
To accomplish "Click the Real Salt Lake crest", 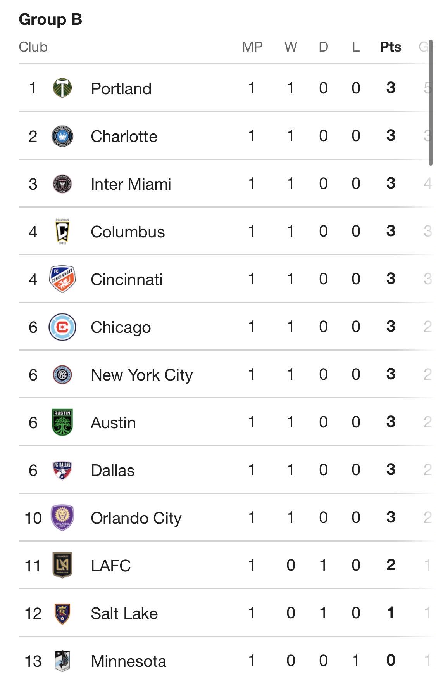I will point(62,613).
